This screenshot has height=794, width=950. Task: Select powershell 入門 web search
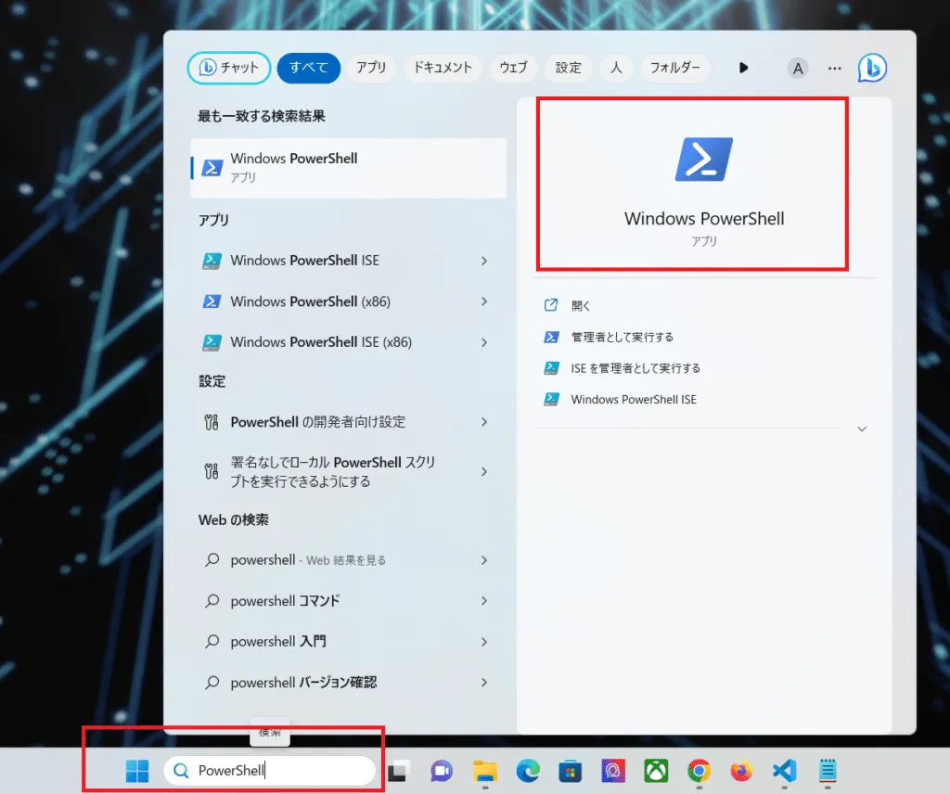(278, 642)
